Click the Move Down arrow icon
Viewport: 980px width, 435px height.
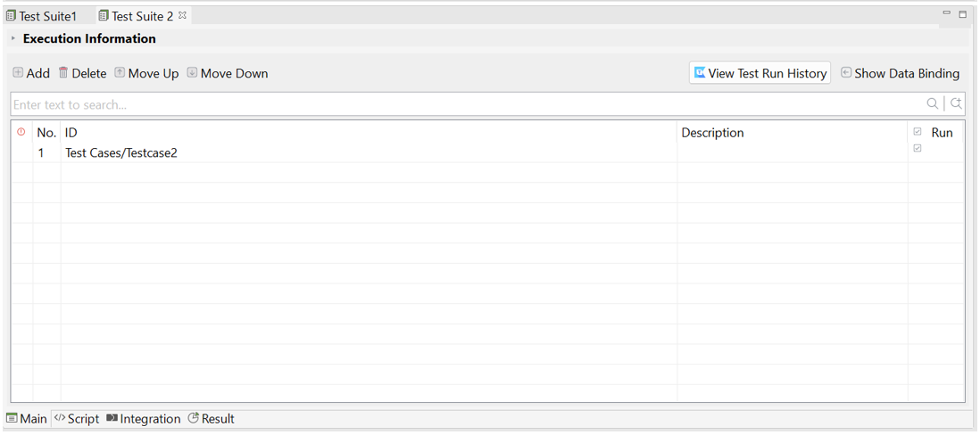tap(192, 73)
